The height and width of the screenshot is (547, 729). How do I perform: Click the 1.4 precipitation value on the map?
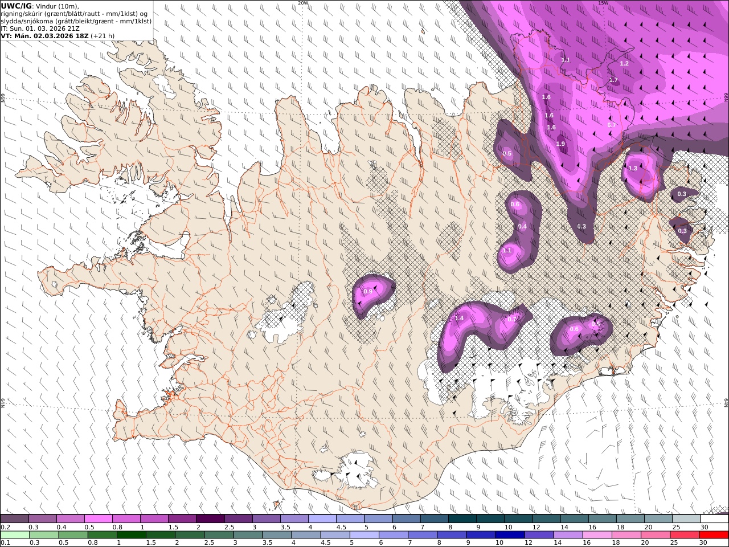(x=460, y=319)
